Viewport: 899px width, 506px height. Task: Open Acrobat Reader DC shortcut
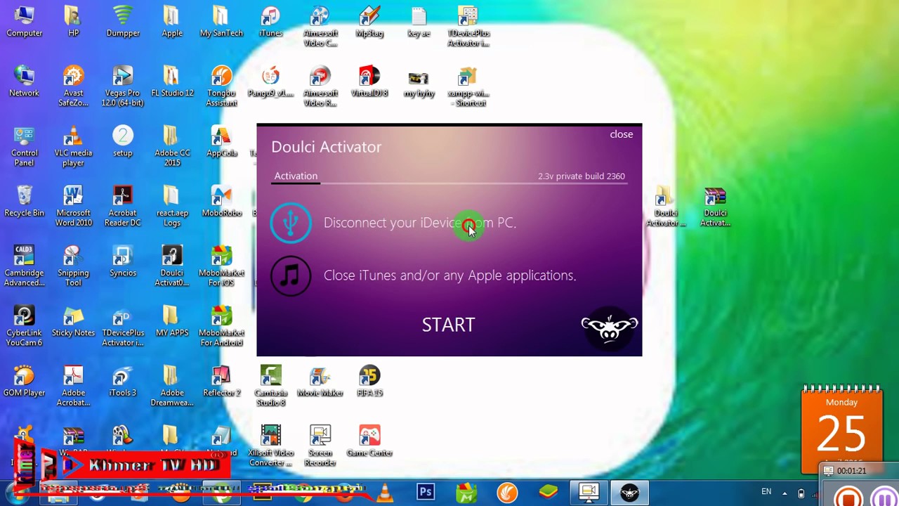pos(123,206)
